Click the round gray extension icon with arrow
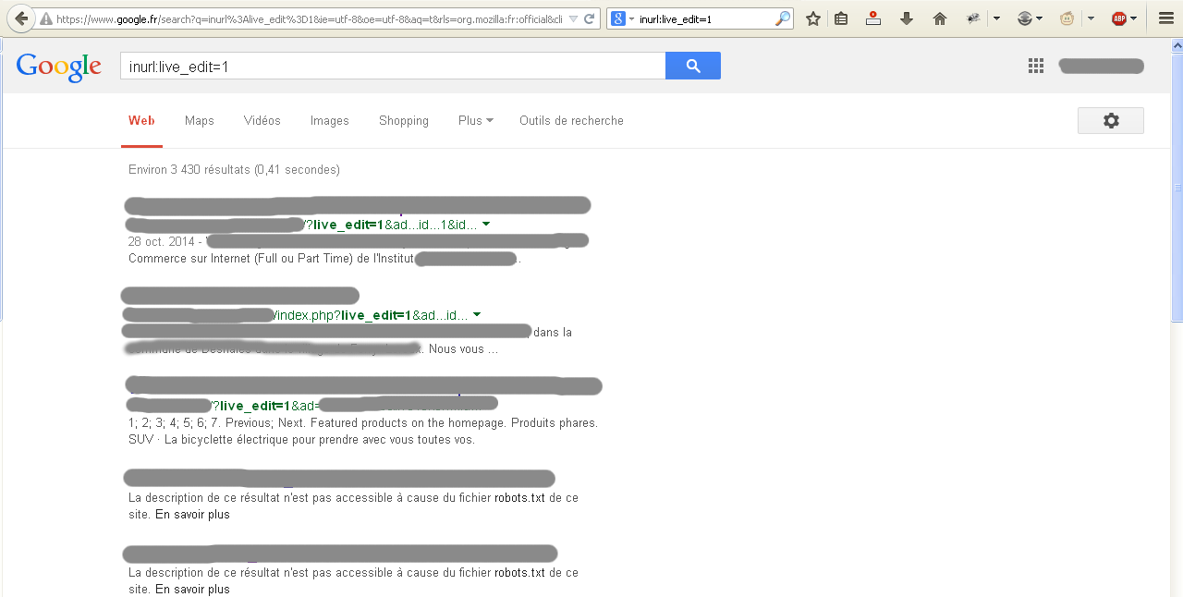The image size is (1183, 597). [1024, 18]
